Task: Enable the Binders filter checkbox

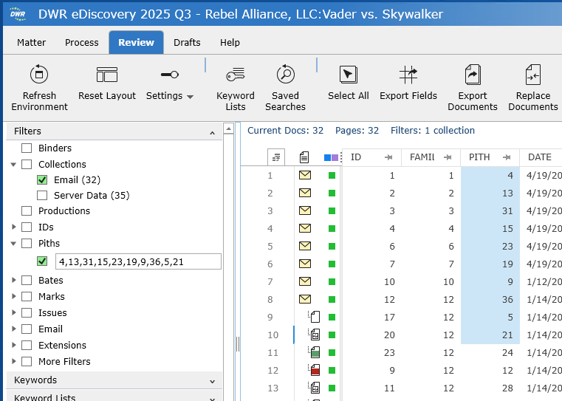Action: [x=27, y=148]
